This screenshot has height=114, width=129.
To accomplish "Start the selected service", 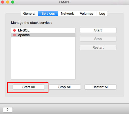I will 98,30.
